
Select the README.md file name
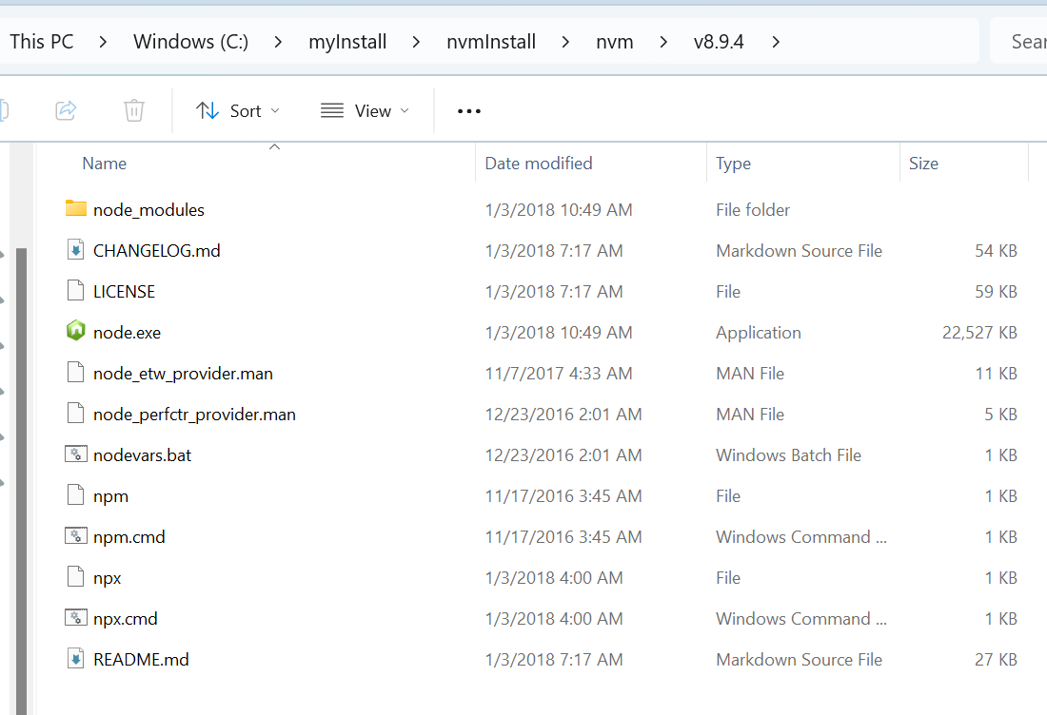click(x=141, y=659)
